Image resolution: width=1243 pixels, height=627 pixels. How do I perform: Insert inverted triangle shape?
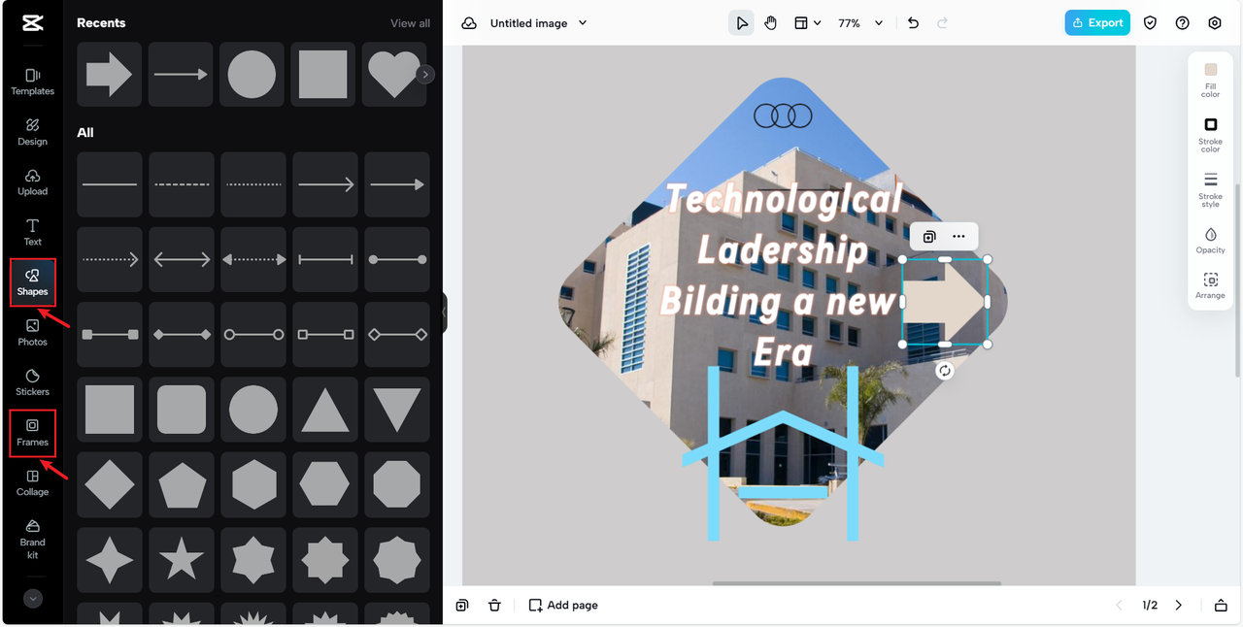(x=397, y=410)
